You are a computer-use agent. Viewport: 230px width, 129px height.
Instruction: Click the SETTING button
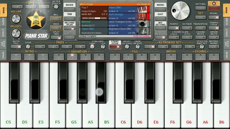pos(201,8)
